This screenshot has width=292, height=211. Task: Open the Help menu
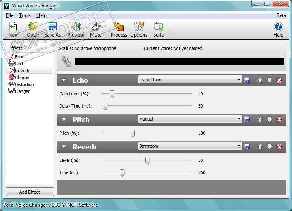click(x=41, y=15)
